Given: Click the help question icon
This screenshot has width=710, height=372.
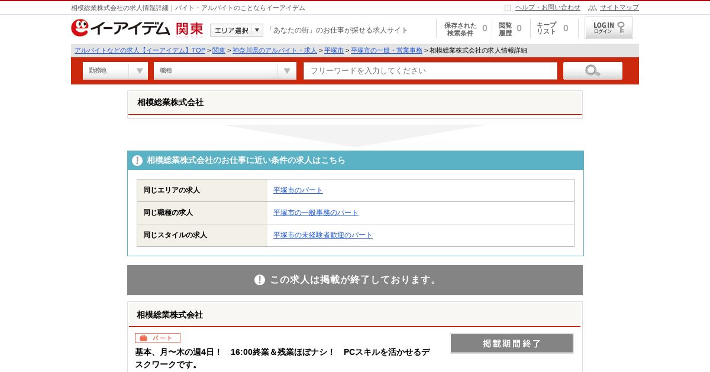Looking at the screenshot, I should (x=508, y=8).
